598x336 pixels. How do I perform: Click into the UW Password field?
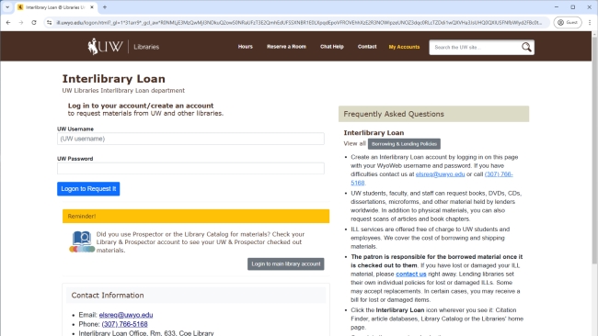[x=190, y=168]
